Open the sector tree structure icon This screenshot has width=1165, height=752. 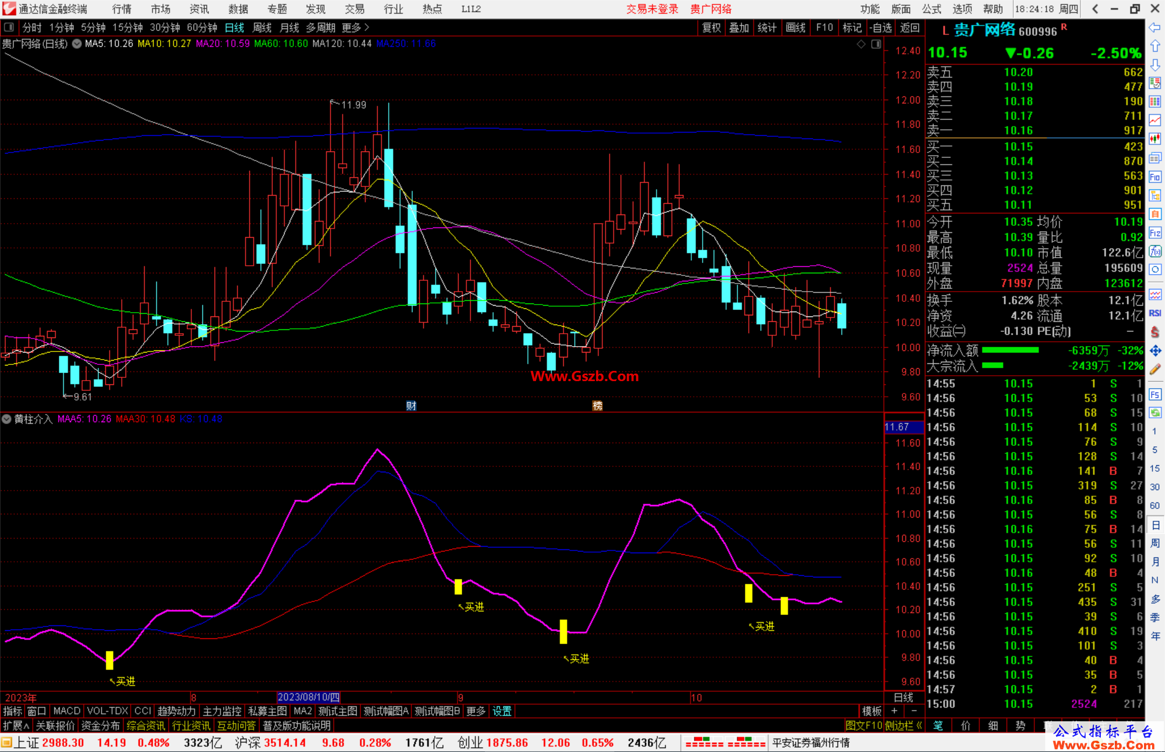coord(1155,195)
